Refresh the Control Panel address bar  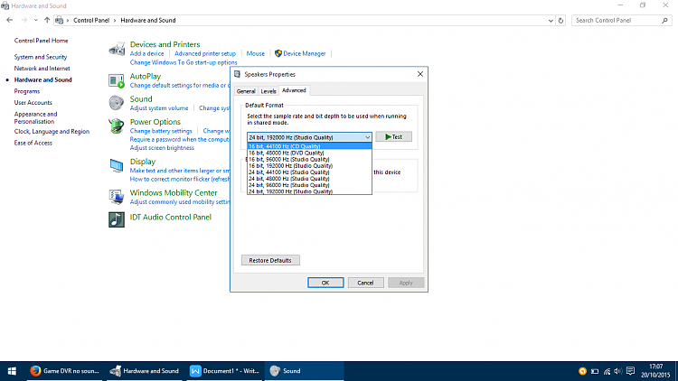coord(560,20)
